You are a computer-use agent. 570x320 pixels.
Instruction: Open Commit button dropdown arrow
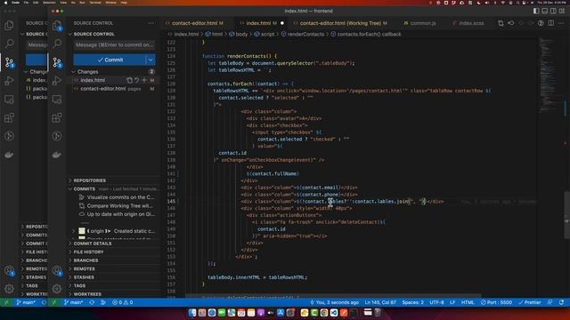[x=151, y=60]
